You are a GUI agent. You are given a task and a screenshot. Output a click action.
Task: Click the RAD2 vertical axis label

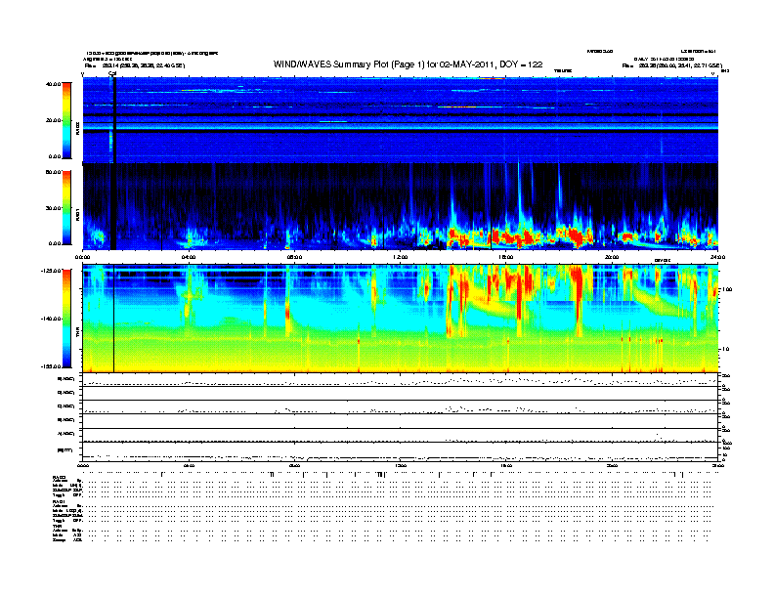point(77,128)
